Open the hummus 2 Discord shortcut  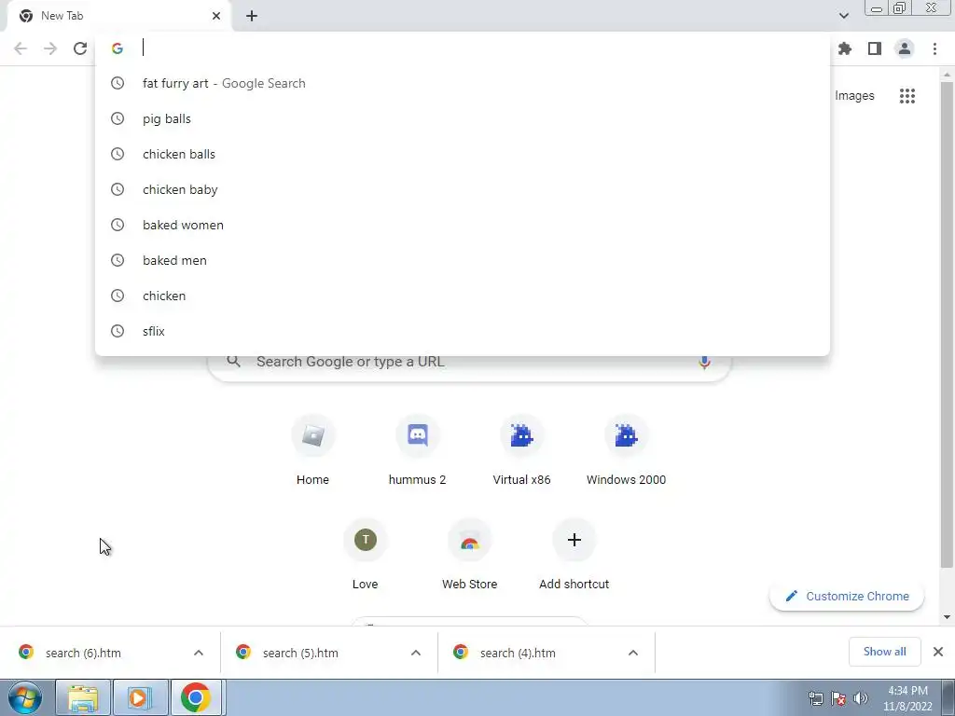point(417,450)
